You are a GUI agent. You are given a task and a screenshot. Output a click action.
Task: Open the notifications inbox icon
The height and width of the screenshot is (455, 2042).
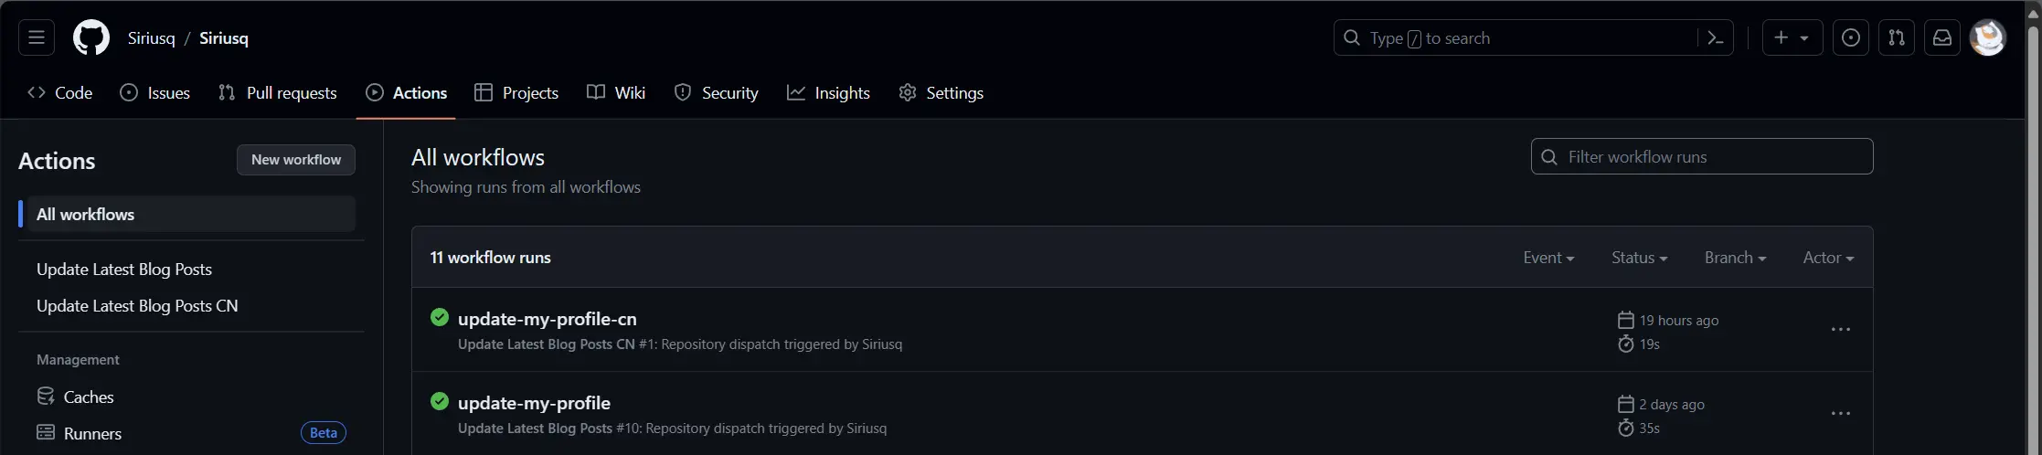1942,38
